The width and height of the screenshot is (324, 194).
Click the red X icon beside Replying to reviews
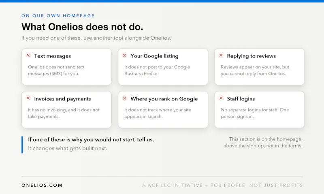coord(221,55)
